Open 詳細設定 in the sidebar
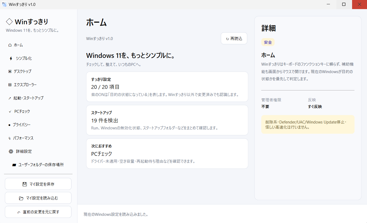This screenshot has height=223, width=367. (x=39, y=152)
